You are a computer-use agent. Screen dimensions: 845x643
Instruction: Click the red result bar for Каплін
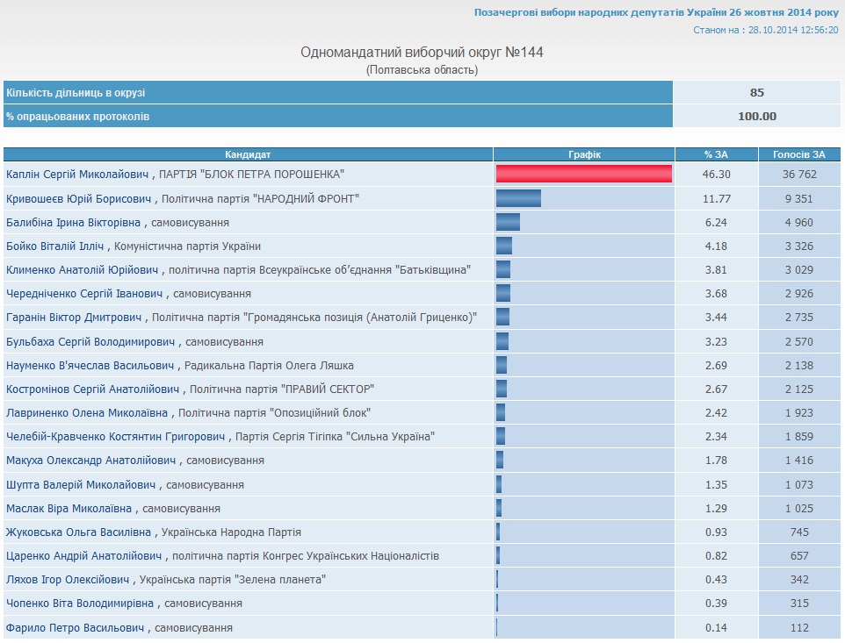[x=584, y=175]
